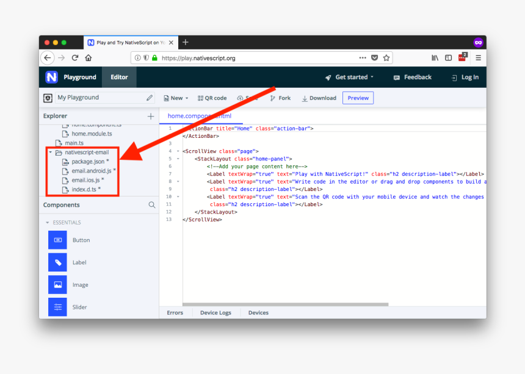Click the pencil icon to rename My Playground
Viewport: 525px width, 374px height.
tap(150, 98)
